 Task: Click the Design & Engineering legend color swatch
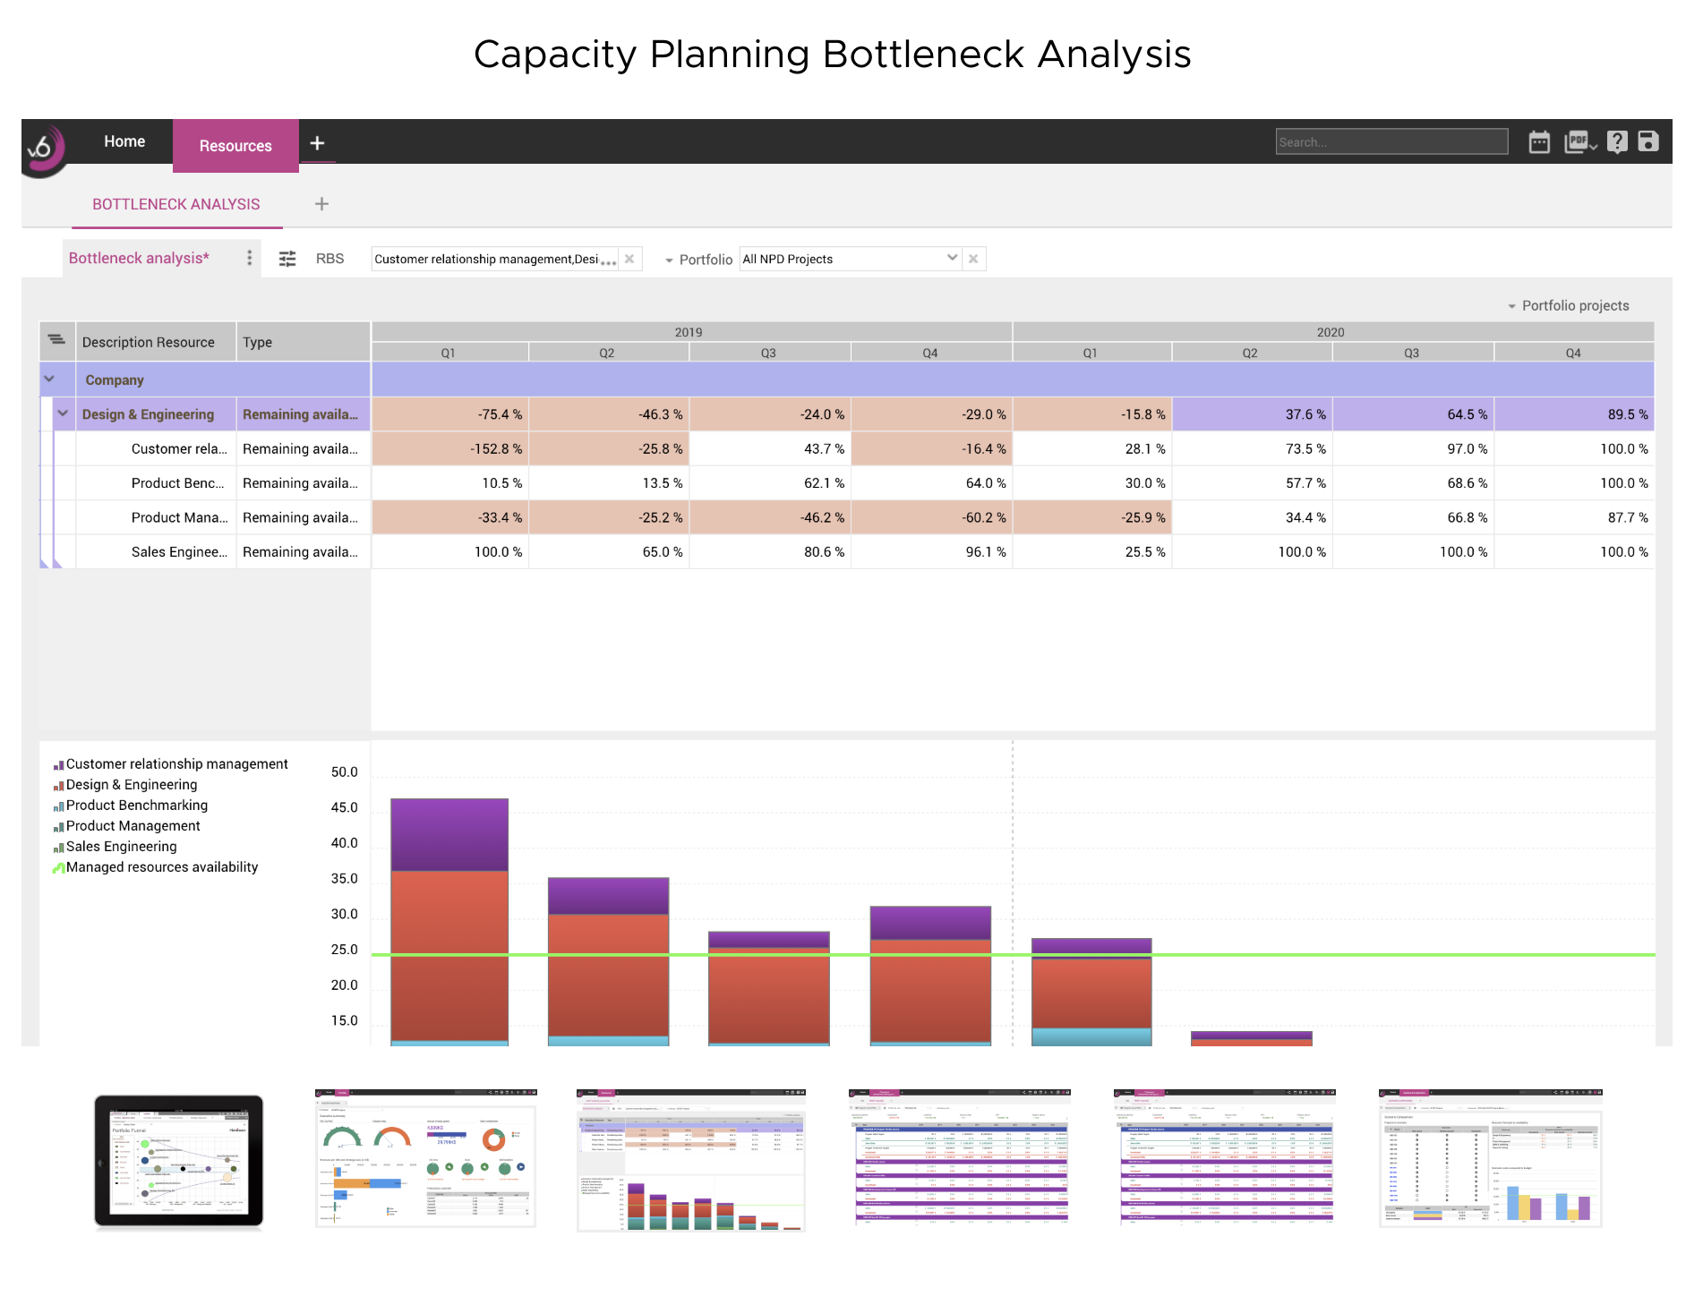tap(57, 784)
